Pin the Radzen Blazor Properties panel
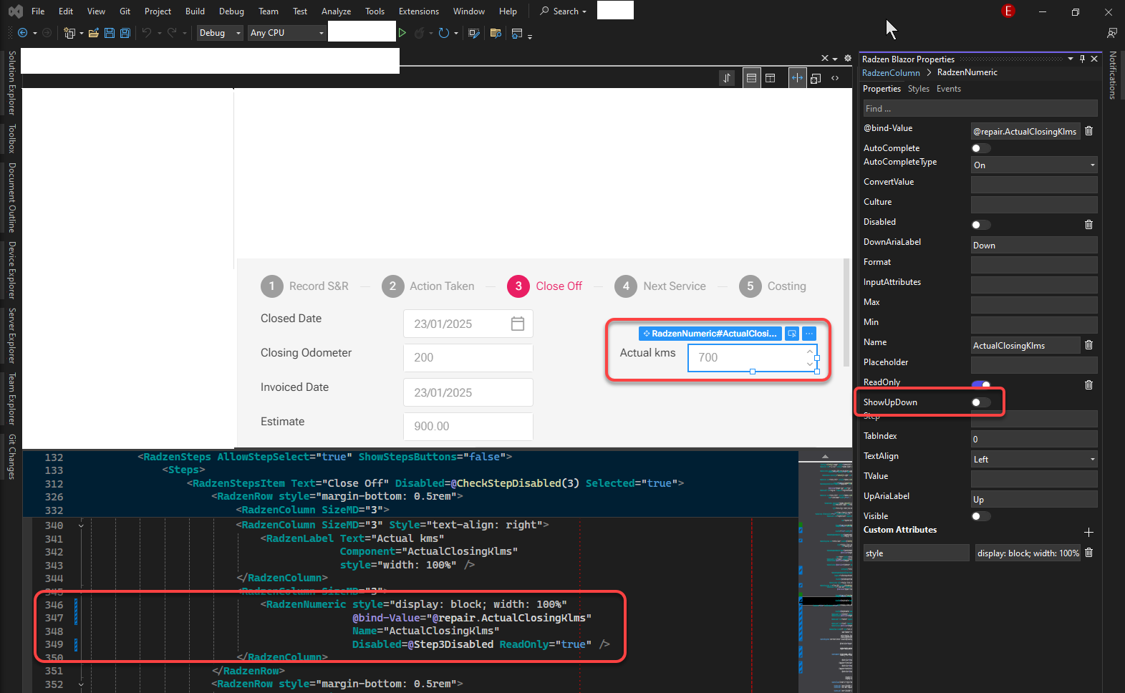Viewport: 1125px width, 693px height. [1082, 59]
